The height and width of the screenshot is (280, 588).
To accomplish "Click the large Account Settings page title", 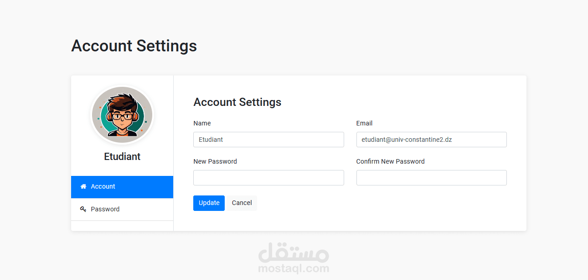I will [134, 46].
